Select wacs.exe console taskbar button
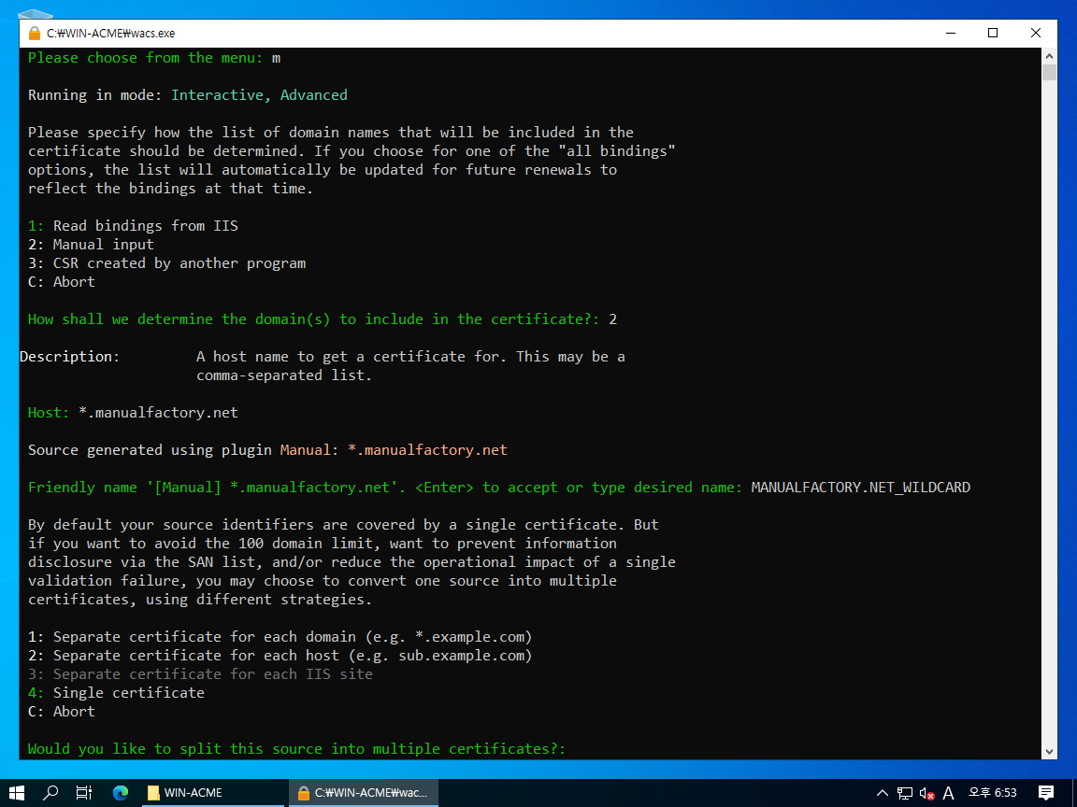 click(363, 793)
